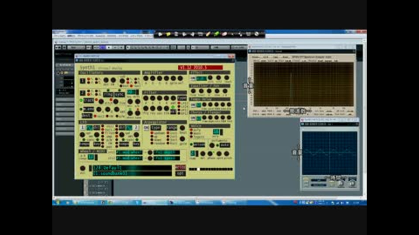Toggle Synth1 oscillator sync button
This screenshot has width=419, height=235.
point(119,94)
